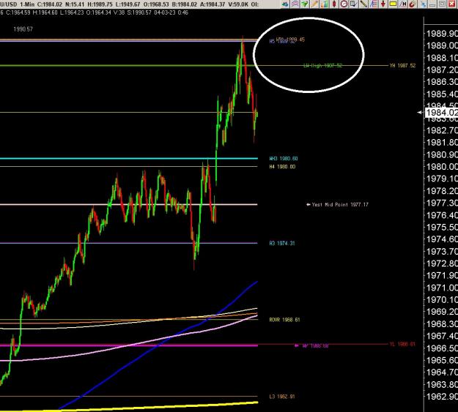Select the horizontal line /H tool
This screenshot has width=458, height=412.
pyautogui.click(x=403, y=4)
